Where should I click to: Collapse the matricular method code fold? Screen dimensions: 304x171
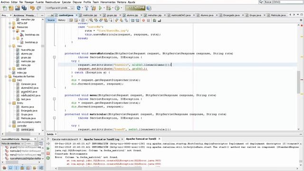point(54,118)
